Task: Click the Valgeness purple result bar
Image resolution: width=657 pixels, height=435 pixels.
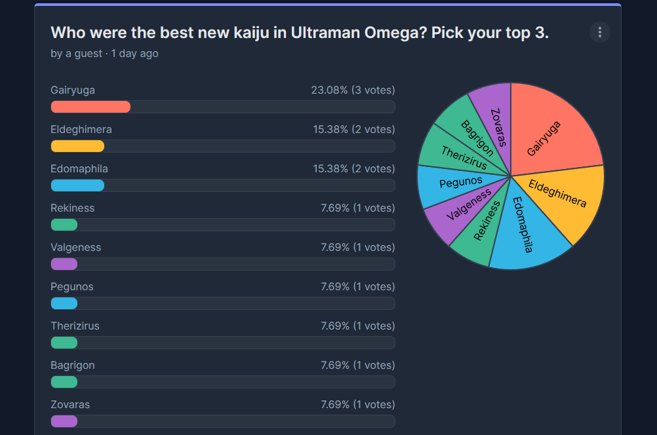Action: click(64, 264)
